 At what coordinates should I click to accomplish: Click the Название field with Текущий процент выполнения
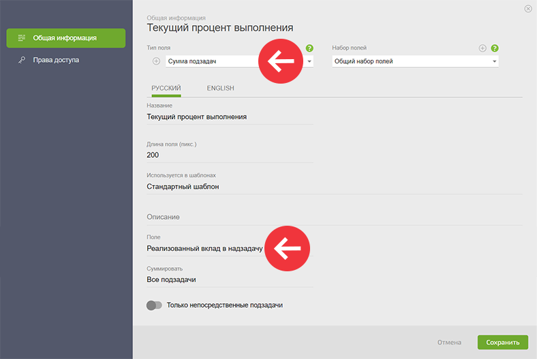(x=230, y=117)
